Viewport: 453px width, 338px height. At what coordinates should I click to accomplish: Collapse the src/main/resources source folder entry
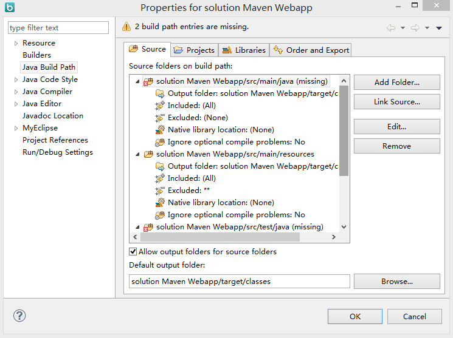[137, 154]
